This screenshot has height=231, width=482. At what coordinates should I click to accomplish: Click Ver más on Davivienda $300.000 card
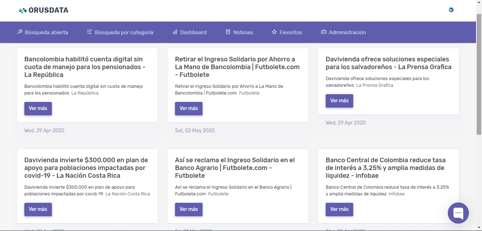38,209
